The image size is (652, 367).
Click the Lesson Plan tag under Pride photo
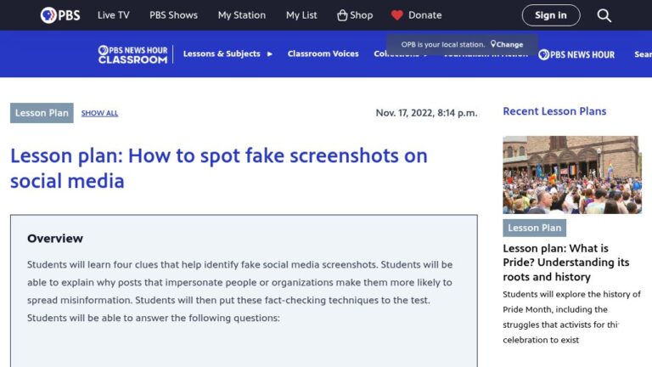(534, 228)
